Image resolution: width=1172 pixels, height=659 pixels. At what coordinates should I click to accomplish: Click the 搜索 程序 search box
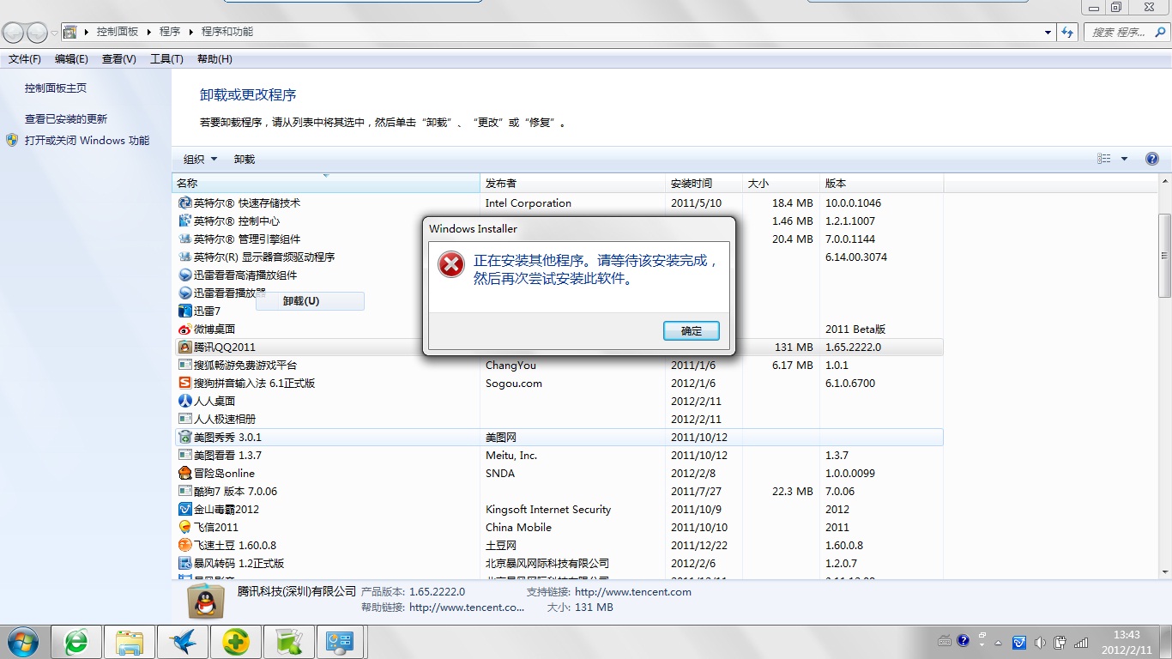point(1125,33)
